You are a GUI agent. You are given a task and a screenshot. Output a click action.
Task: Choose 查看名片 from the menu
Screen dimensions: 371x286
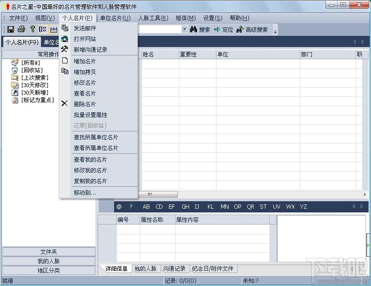(x=98, y=93)
